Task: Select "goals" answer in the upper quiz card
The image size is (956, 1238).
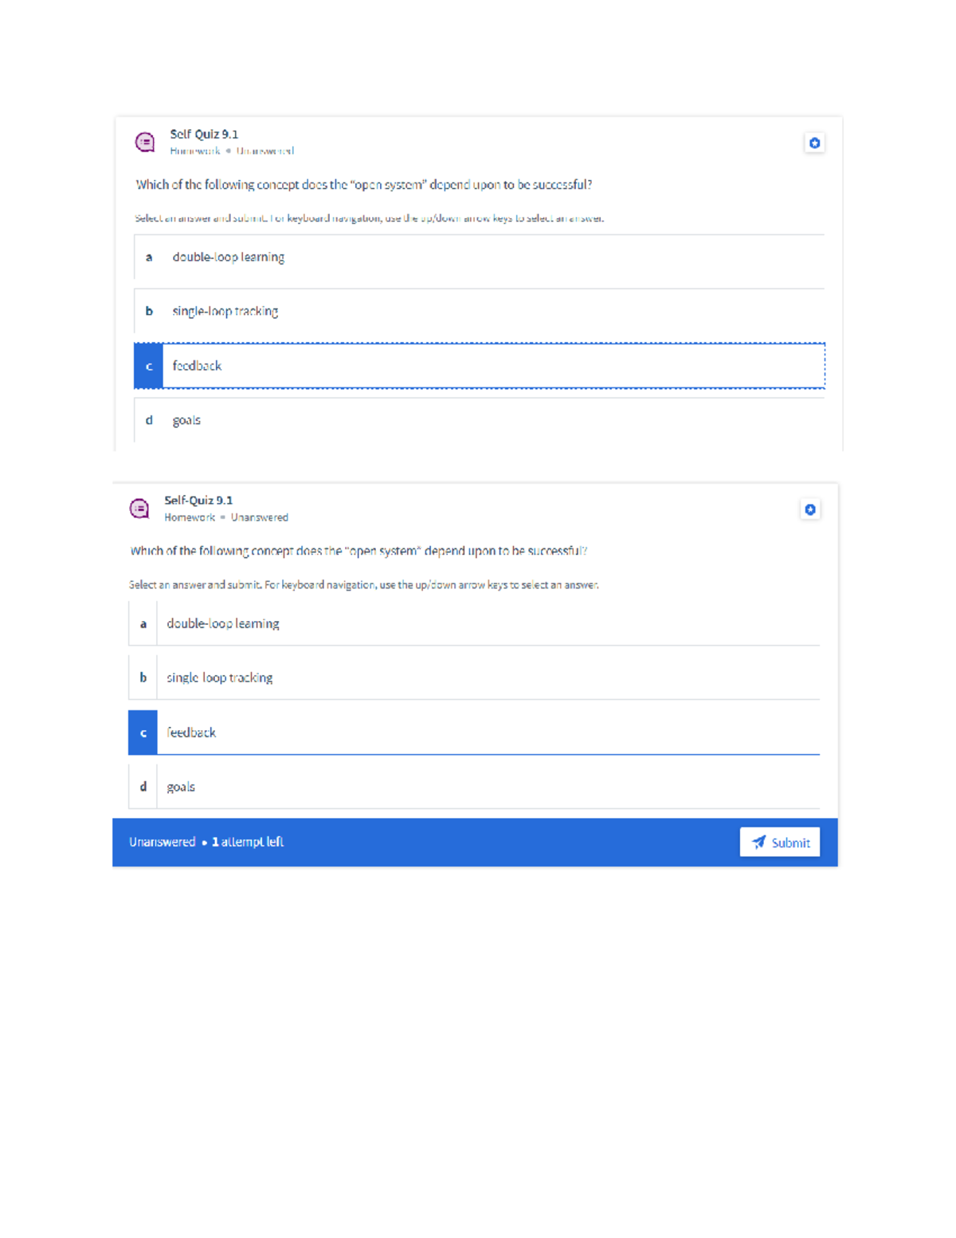Action: coord(186,420)
